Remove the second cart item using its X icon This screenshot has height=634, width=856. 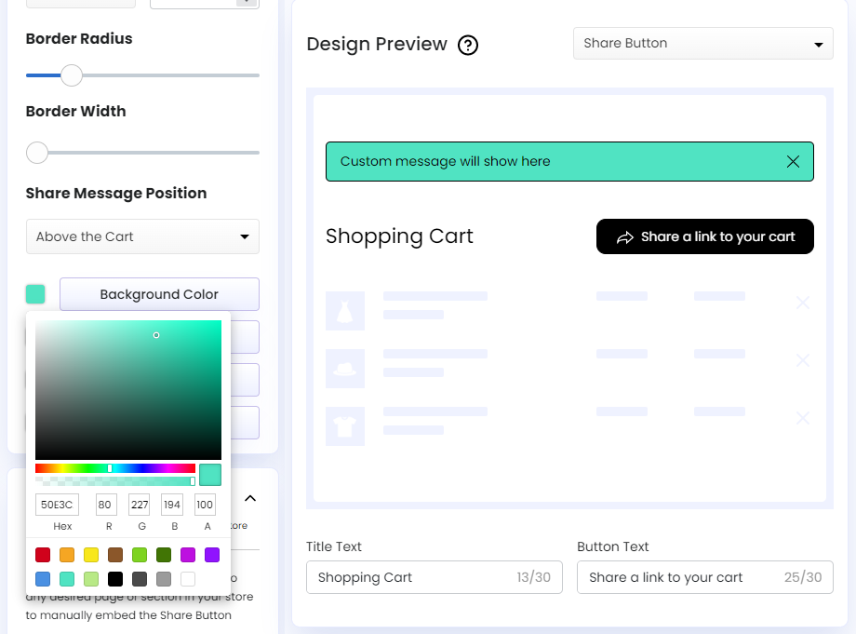pyautogui.click(x=802, y=360)
